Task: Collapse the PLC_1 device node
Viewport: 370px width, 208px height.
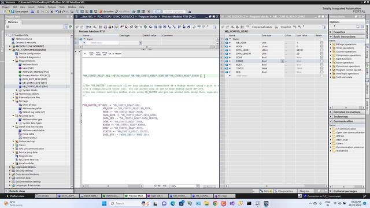Action: coord(10,50)
